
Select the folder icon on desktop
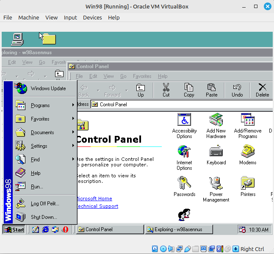49,39
